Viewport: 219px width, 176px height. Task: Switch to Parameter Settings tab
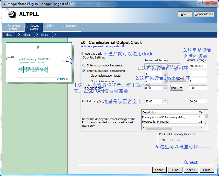13,27
